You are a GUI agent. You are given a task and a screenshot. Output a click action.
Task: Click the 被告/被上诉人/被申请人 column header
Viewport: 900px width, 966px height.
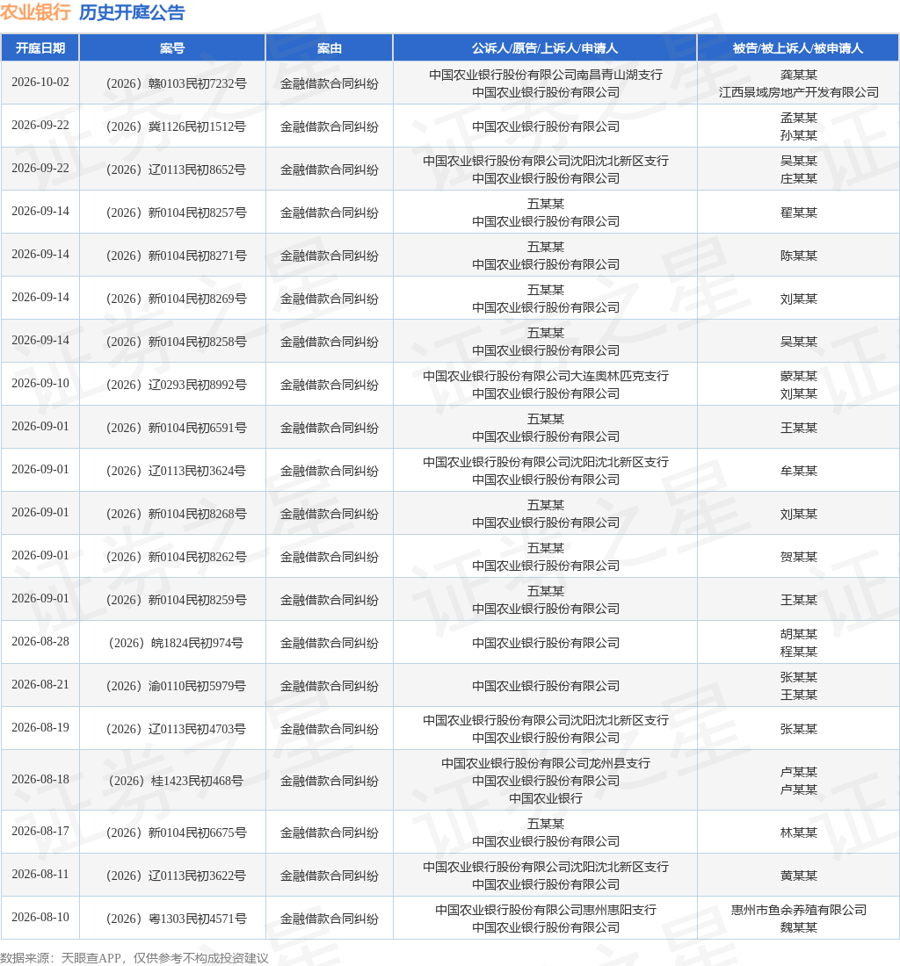(x=798, y=48)
